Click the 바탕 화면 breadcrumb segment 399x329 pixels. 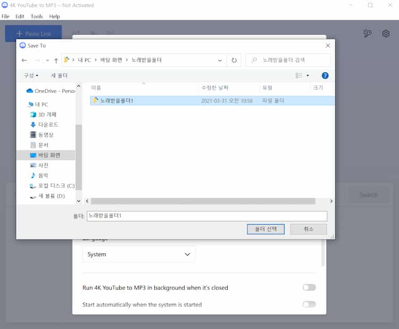[x=111, y=60]
